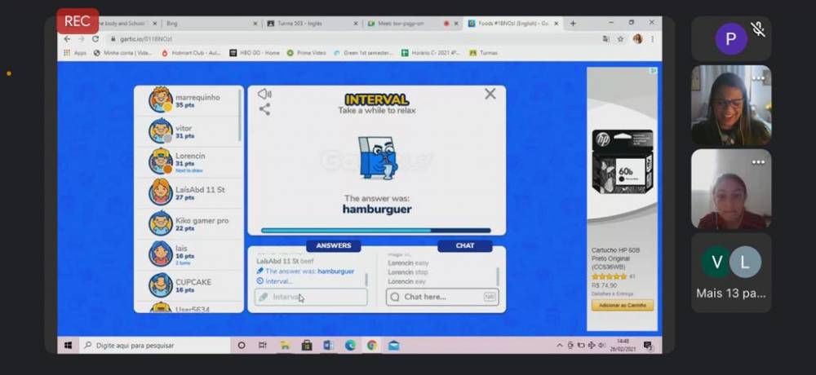The height and width of the screenshot is (375, 816).
Task: Click the ANSWERS label tab
Action: pos(333,245)
